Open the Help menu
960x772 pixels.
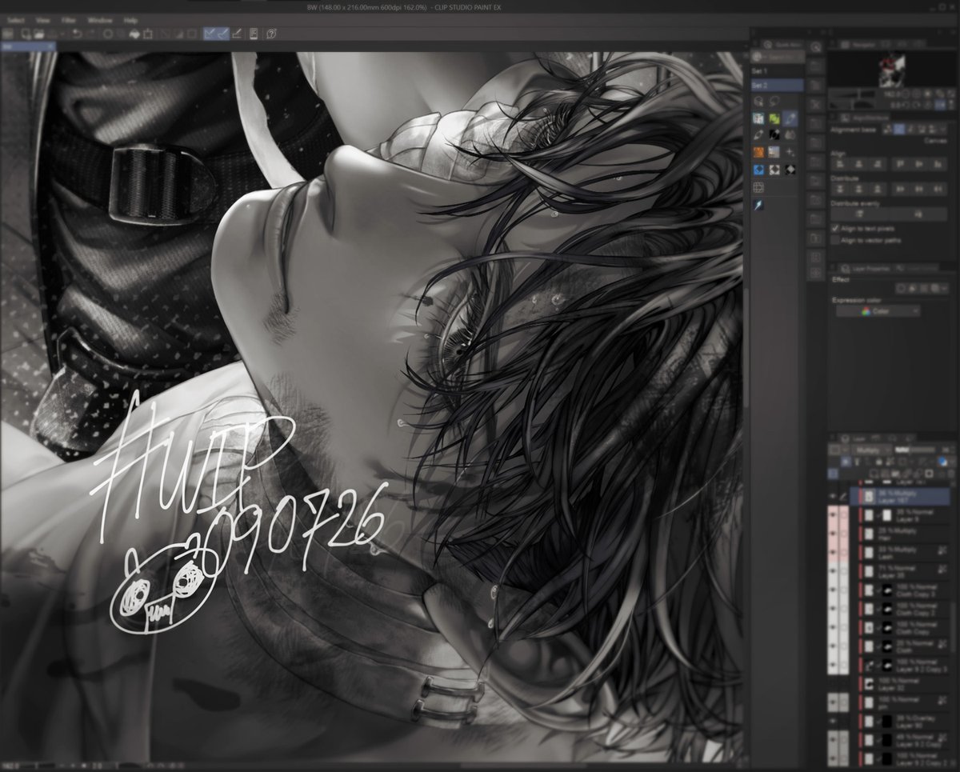(131, 18)
